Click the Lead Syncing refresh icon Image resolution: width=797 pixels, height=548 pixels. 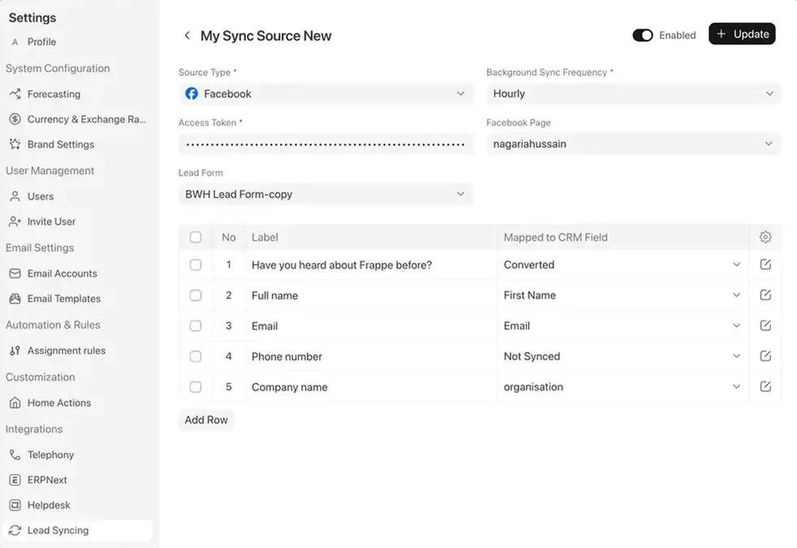coord(15,530)
